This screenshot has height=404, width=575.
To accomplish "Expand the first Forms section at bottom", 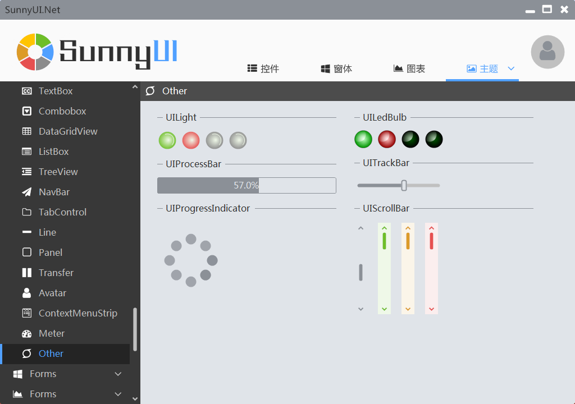I will pyautogui.click(x=42, y=373).
